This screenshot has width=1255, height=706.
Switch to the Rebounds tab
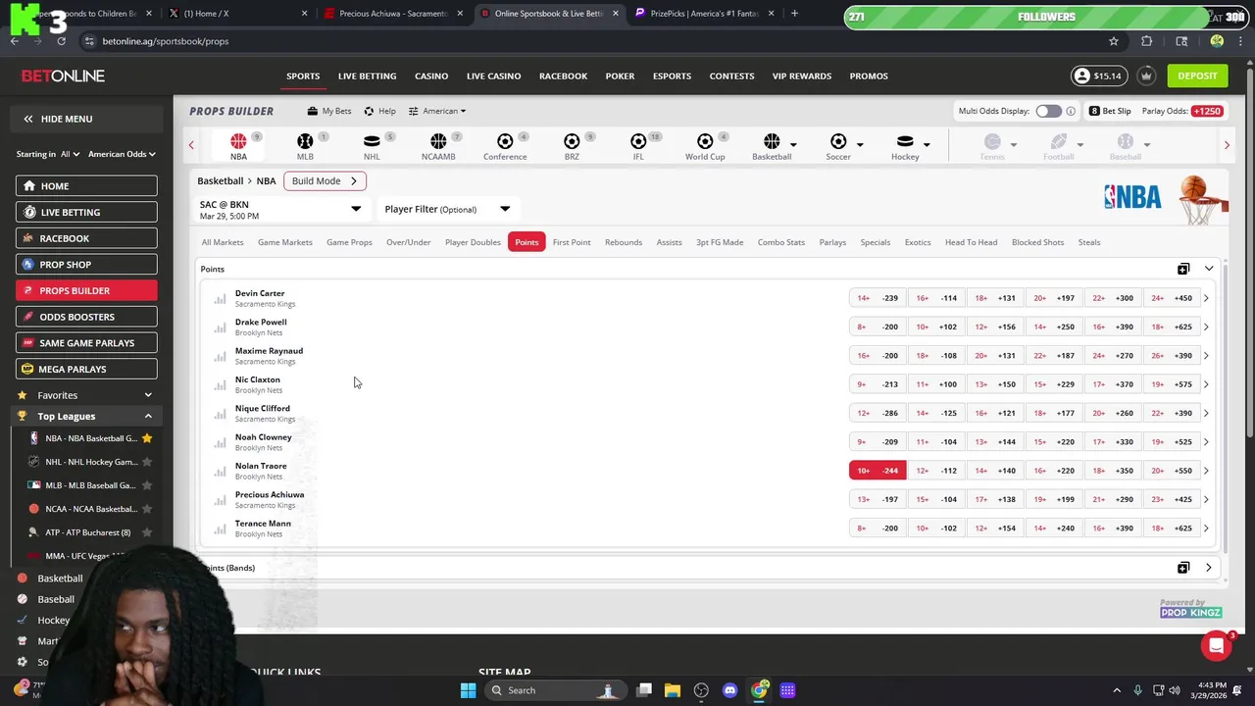click(x=624, y=242)
